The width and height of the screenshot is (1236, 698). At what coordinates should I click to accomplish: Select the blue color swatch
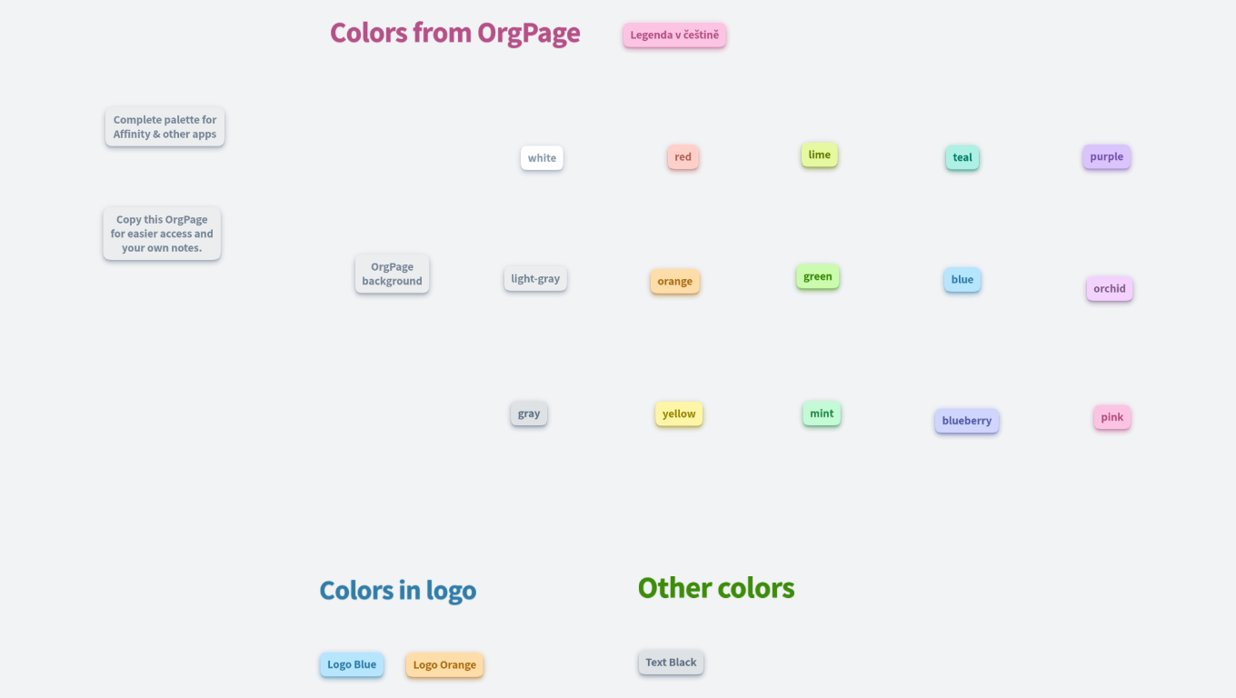pos(962,279)
